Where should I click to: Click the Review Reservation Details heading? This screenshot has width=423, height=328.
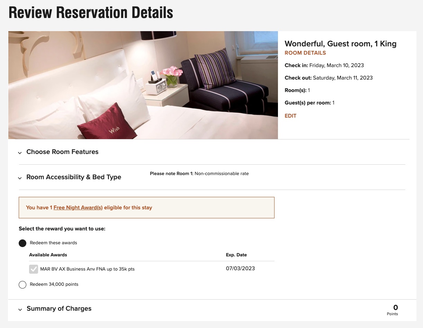pos(91,12)
